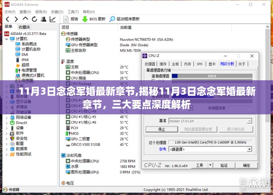
Task: Switch to the 内存 tab in CPU-Z
Action: click(x=187, y=64)
